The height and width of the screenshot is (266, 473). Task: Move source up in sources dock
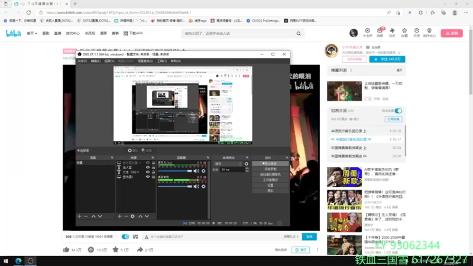[140, 216]
